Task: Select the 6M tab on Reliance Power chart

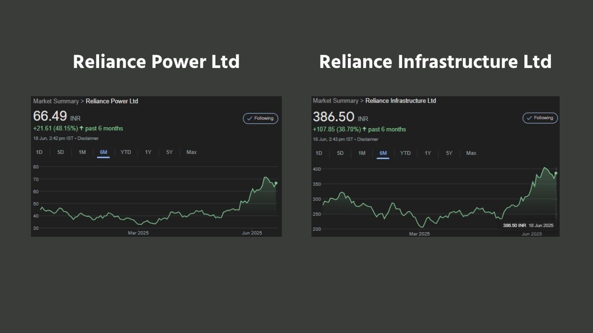Action: pos(103,152)
